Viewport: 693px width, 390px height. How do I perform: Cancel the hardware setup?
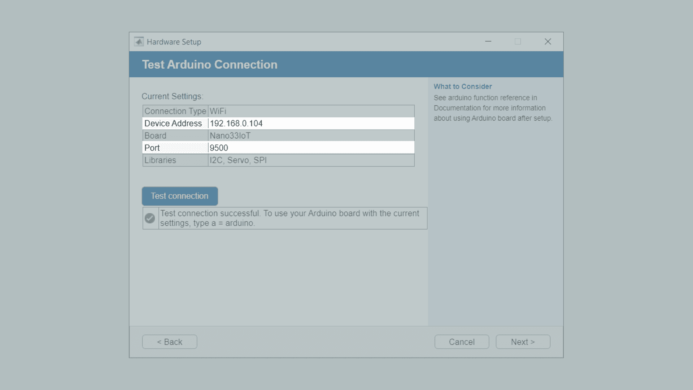(x=461, y=342)
